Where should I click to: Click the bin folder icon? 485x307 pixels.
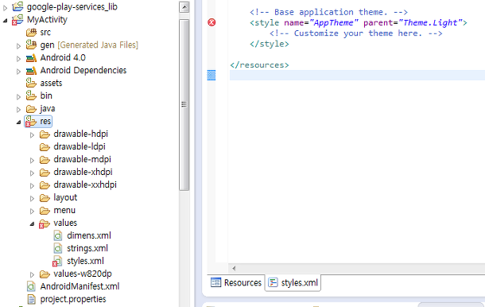click(x=31, y=95)
